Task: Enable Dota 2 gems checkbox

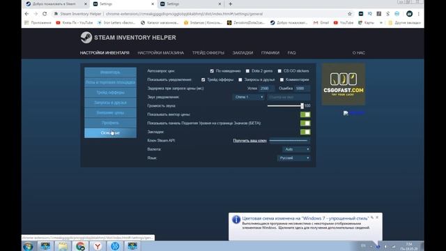Action: point(247,71)
